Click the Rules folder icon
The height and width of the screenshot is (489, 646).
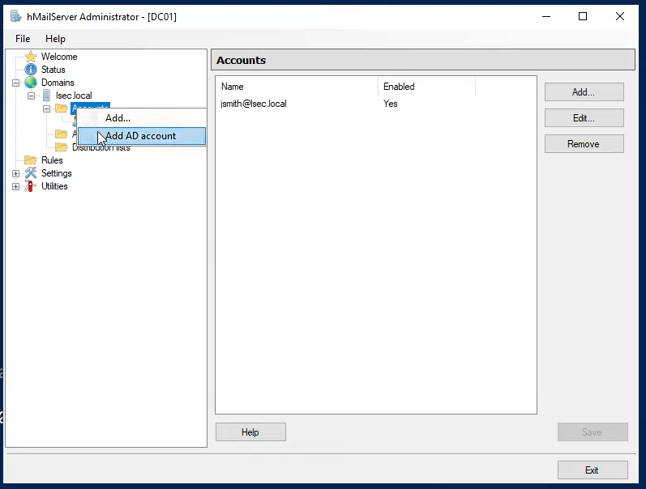[x=31, y=160]
